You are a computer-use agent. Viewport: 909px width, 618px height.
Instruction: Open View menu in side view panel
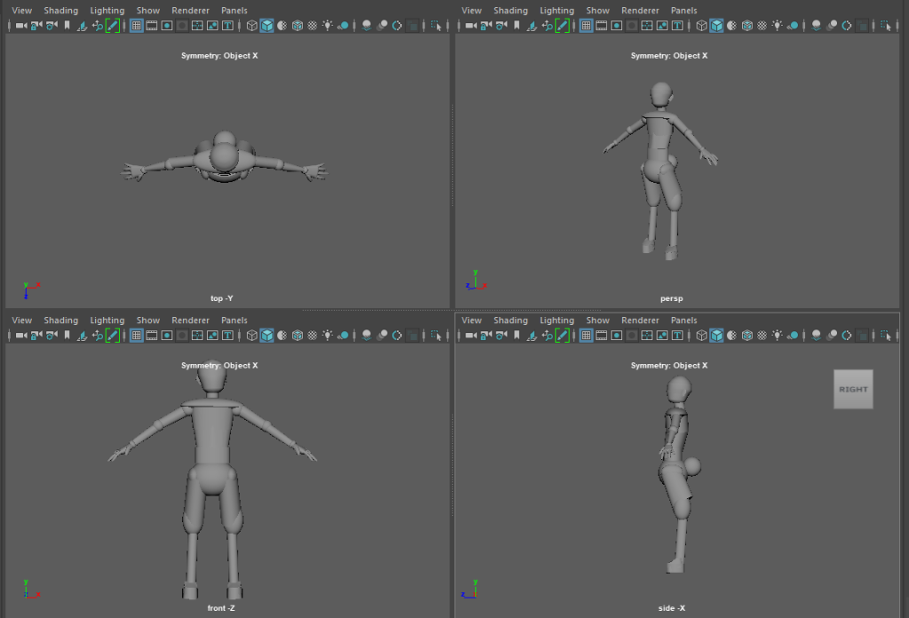[x=471, y=321]
